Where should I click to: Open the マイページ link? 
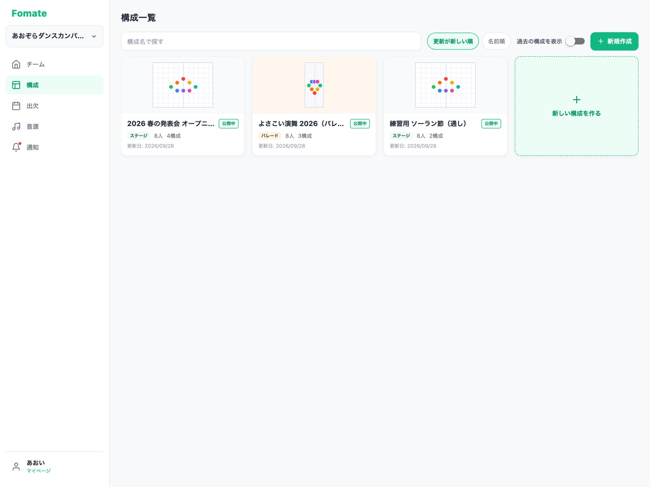tap(39, 471)
